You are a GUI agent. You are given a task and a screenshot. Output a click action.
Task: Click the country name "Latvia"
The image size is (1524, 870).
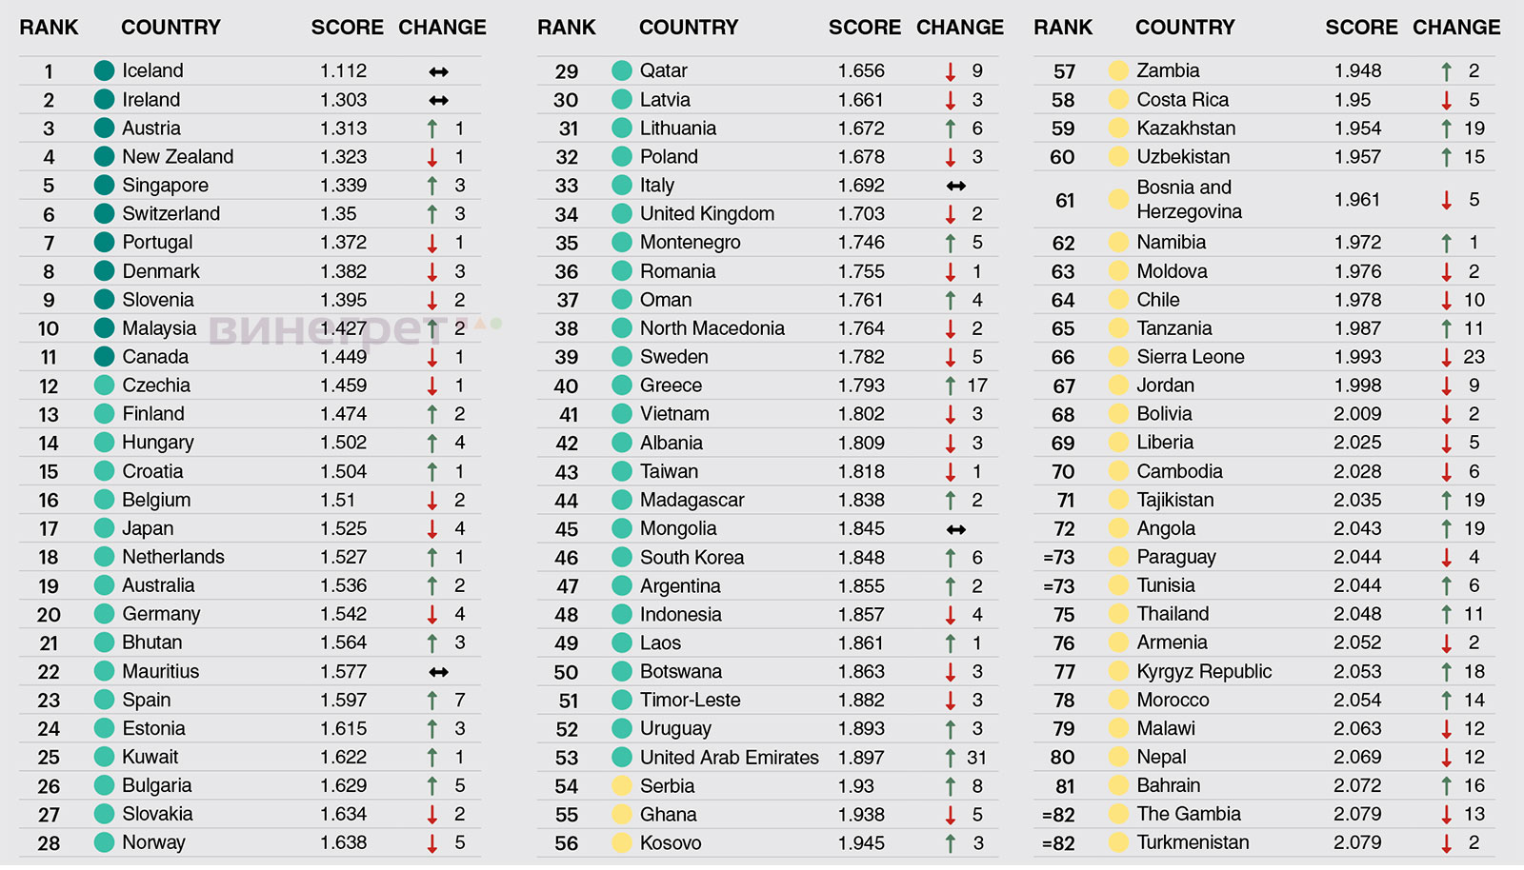tap(665, 100)
